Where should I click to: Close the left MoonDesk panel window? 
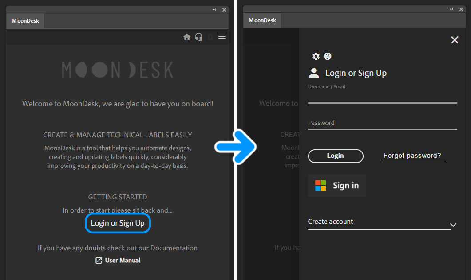click(224, 10)
